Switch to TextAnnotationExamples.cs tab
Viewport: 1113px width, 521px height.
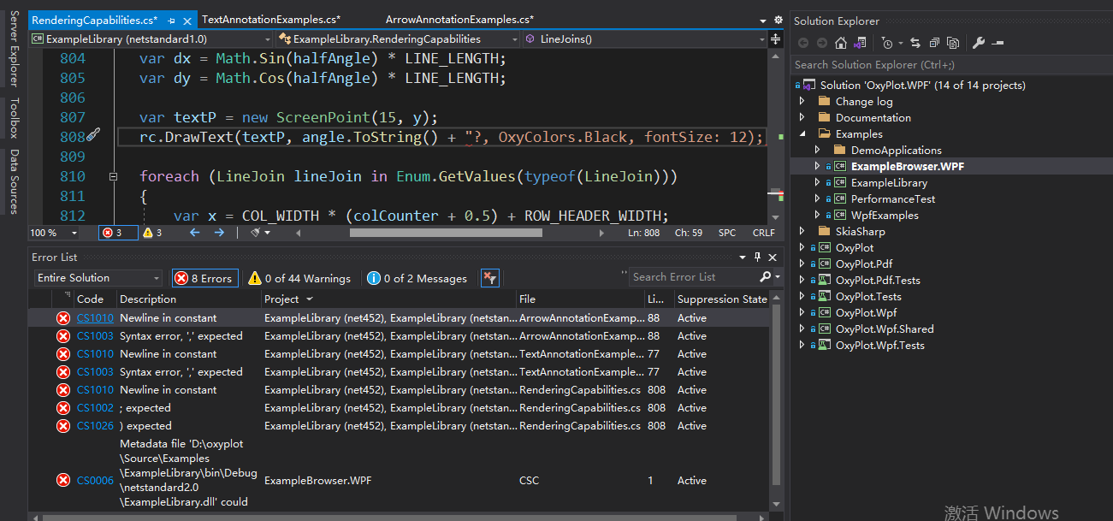pyautogui.click(x=270, y=19)
